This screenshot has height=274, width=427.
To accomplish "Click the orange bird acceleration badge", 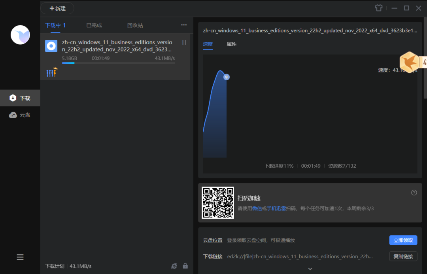I will pyautogui.click(x=409, y=62).
